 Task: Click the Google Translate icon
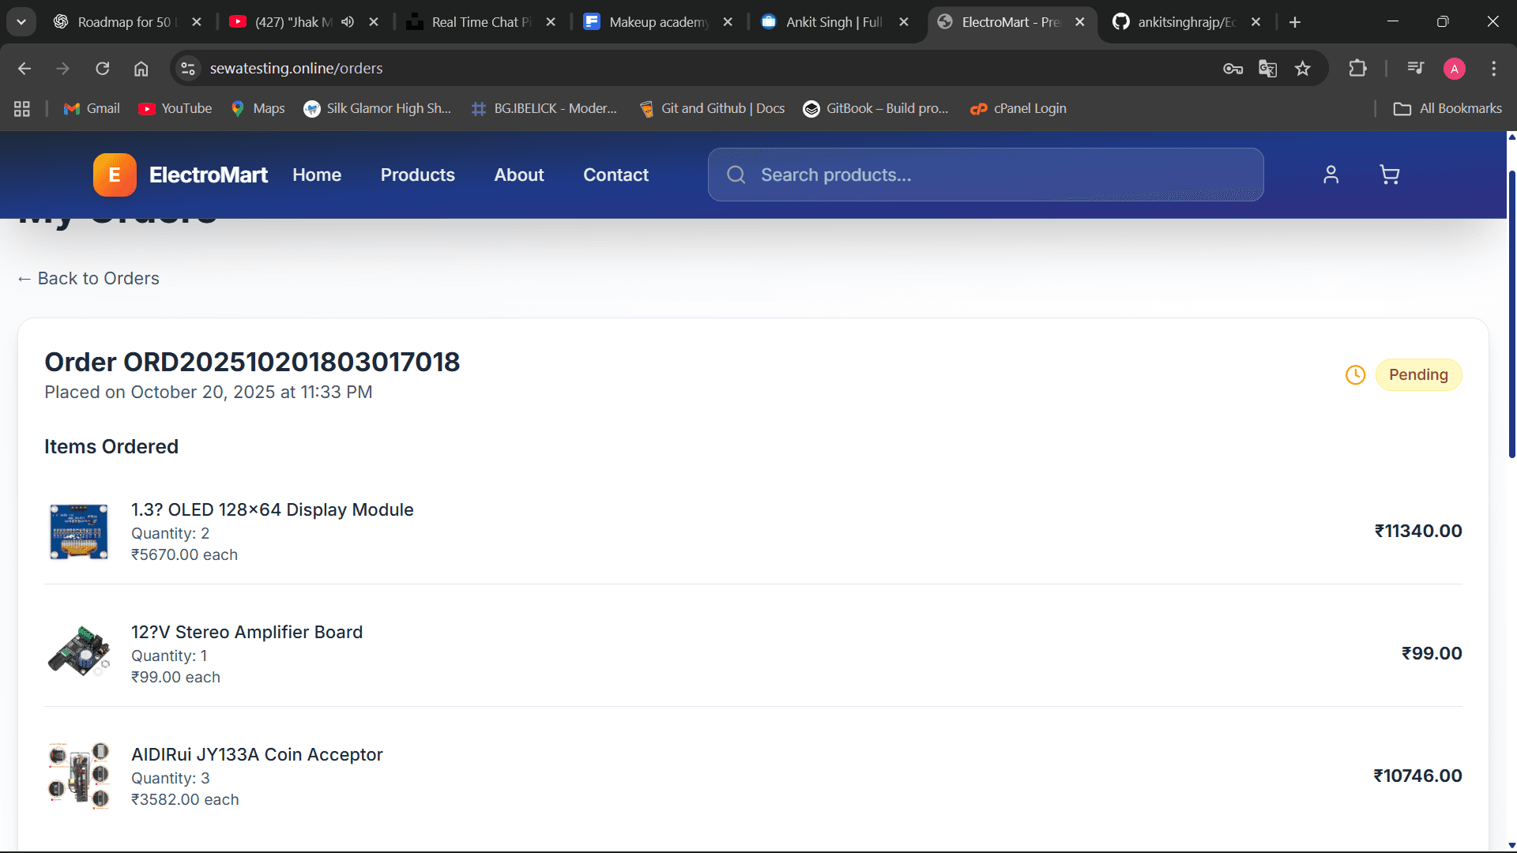click(x=1267, y=69)
